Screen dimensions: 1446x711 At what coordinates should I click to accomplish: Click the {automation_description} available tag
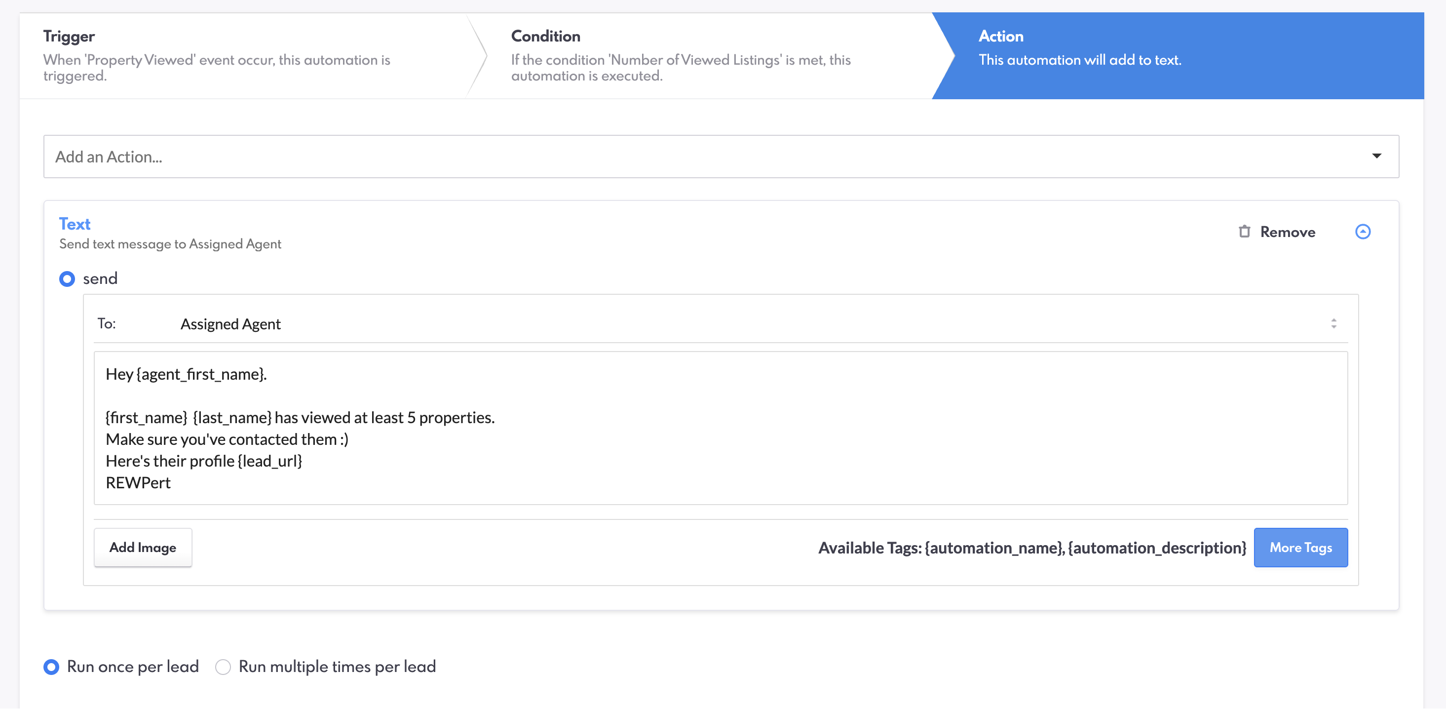pyautogui.click(x=1156, y=548)
